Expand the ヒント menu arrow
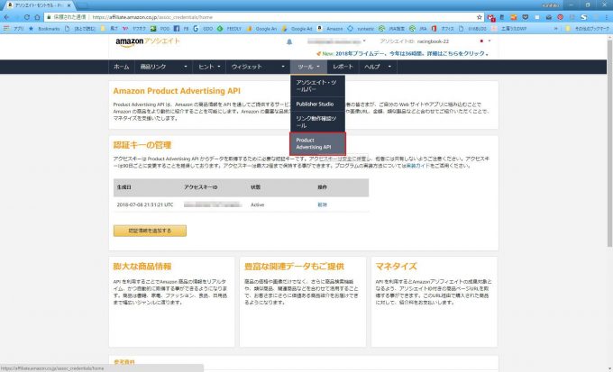 tap(219, 67)
